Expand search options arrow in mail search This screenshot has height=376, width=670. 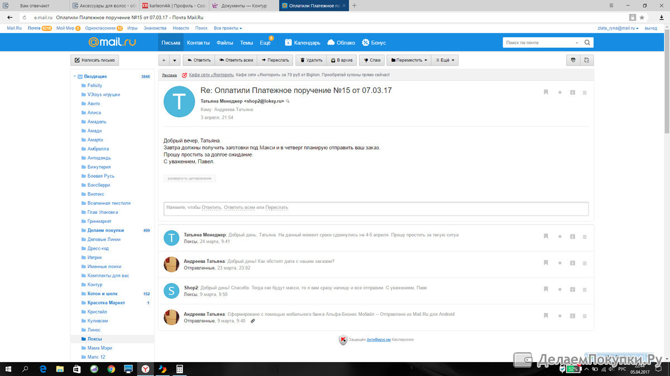coord(577,42)
